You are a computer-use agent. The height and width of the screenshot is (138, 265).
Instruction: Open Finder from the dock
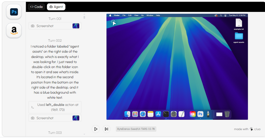pyautogui.click(x=127, y=114)
